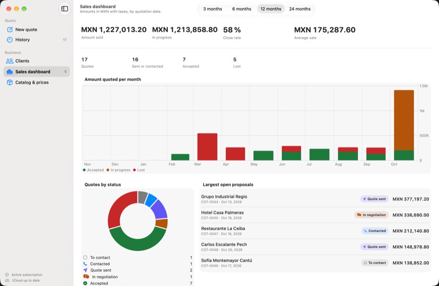
Task: Select the 12 months range
Action: [x=271, y=9]
